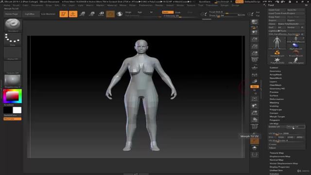Image resolution: width=311 pixels, height=175 pixels.
Task: Click the Zoom icon in right shelf
Action: [255, 39]
